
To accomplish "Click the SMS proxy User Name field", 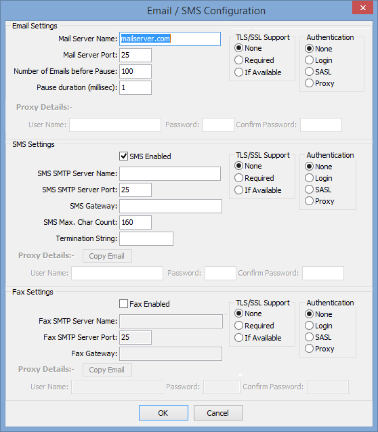I will pos(117,273).
